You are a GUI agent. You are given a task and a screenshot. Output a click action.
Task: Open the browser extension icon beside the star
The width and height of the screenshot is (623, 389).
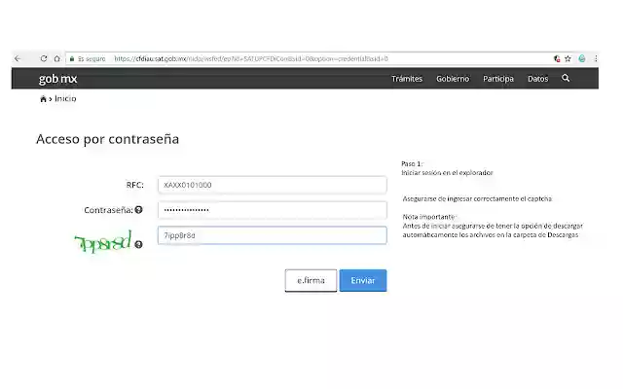pyautogui.click(x=557, y=58)
